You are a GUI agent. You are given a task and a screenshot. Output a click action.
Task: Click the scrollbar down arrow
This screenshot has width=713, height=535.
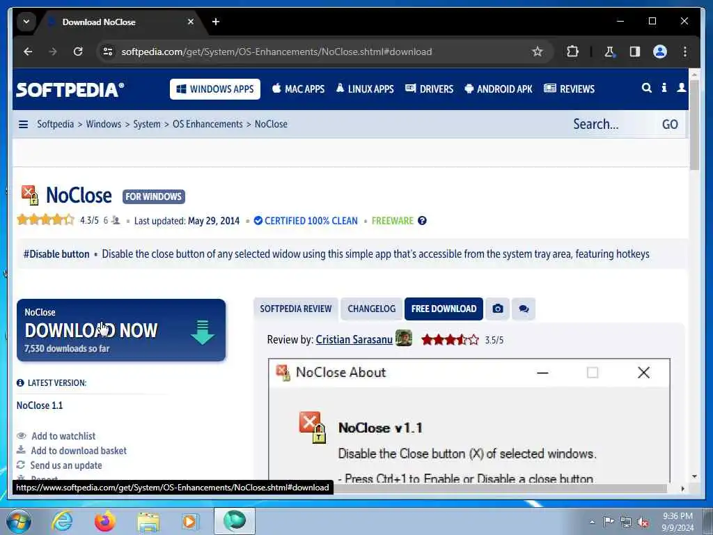pyautogui.click(x=694, y=476)
